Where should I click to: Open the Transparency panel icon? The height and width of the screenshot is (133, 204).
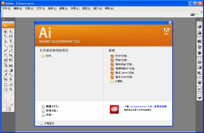[x=200, y=73]
